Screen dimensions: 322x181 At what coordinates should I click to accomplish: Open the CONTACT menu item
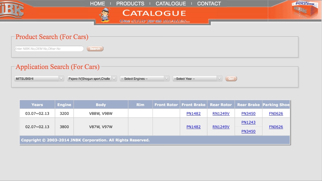click(209, 4)
